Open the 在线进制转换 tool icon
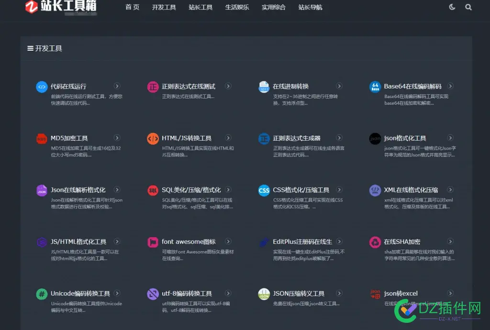 pos(264,87)
